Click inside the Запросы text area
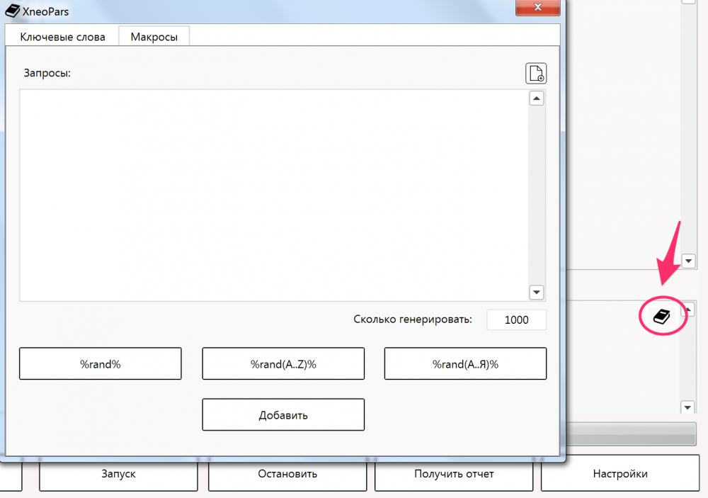 (273, 196)
